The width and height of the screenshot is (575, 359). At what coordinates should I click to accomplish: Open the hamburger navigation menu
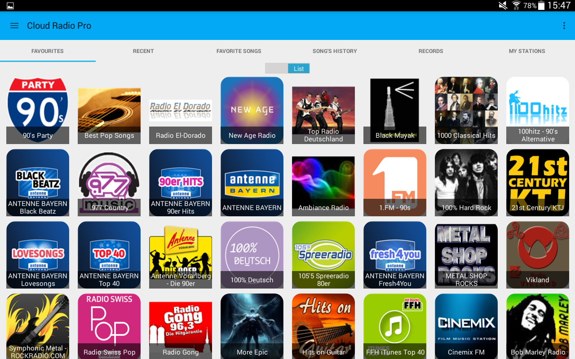click(14, 26)
